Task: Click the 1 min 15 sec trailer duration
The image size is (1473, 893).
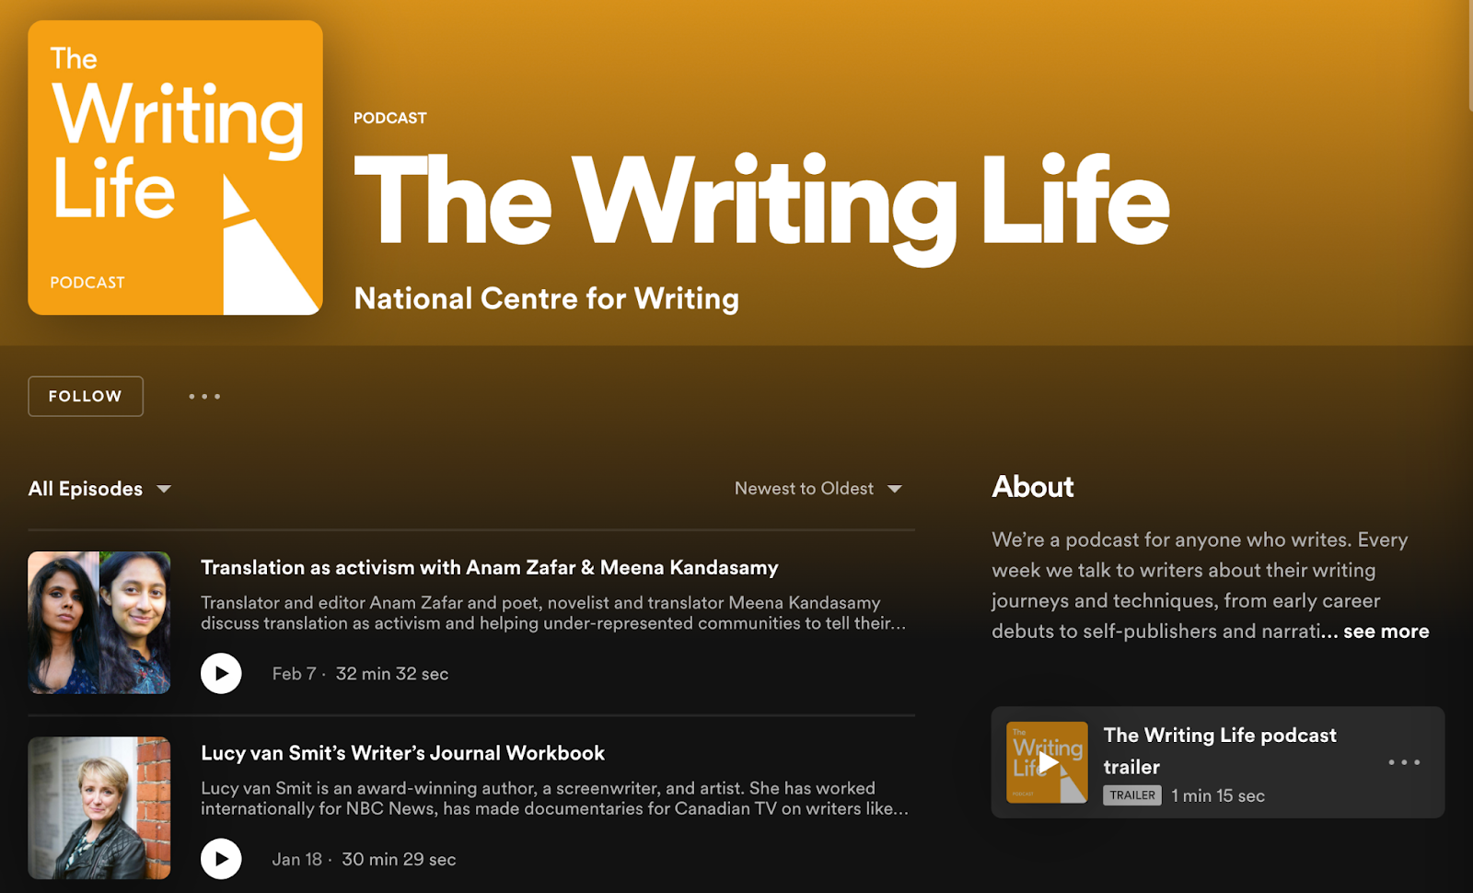Action: (1218, 796)
